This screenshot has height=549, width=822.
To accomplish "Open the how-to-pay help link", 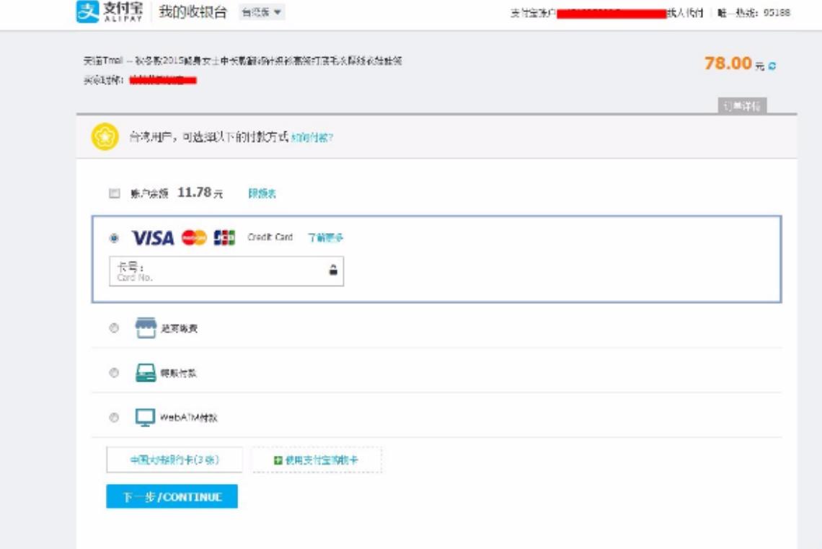I will click(x=312, y=137).
